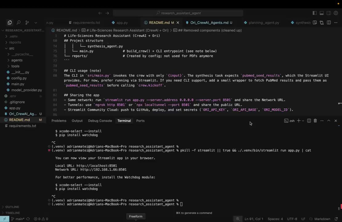Toggle the primary sidebar layout icon
Screen dimensions: 342x222
(x=315, y=13)
